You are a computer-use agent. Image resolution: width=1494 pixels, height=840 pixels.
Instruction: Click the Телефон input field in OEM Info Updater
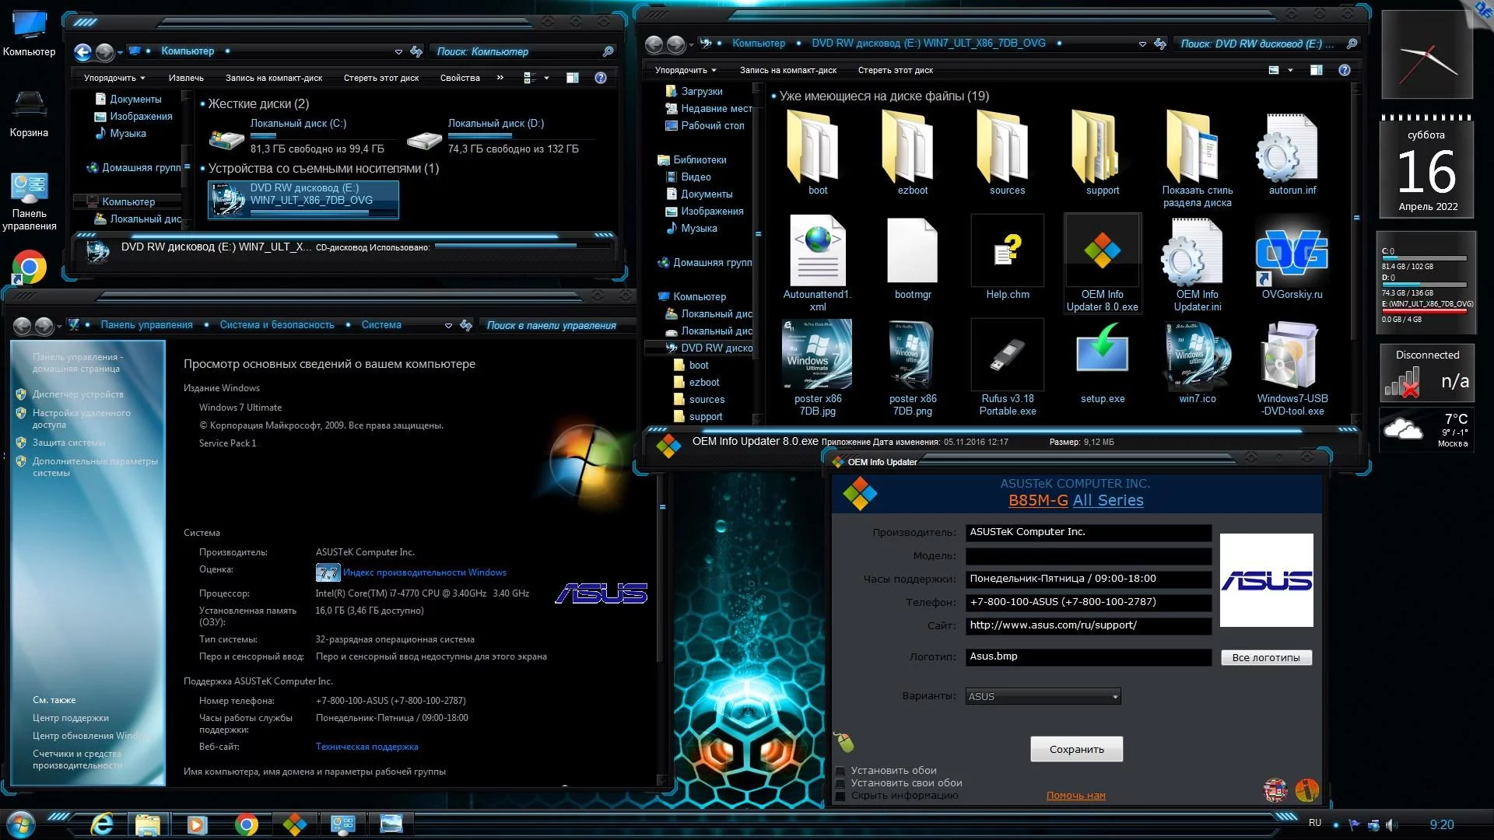click(x=1088, y=602)
